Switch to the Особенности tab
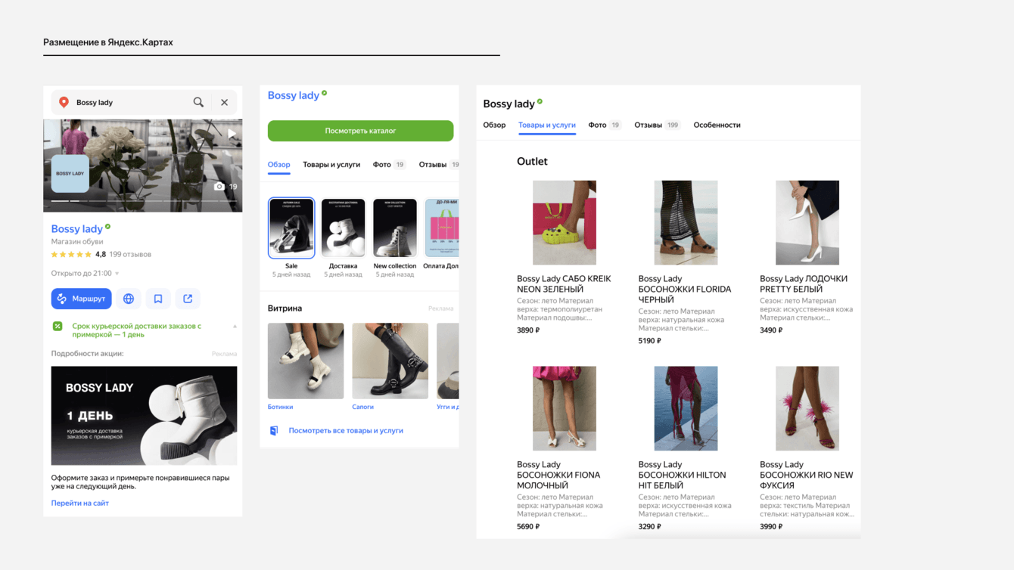 717,125
